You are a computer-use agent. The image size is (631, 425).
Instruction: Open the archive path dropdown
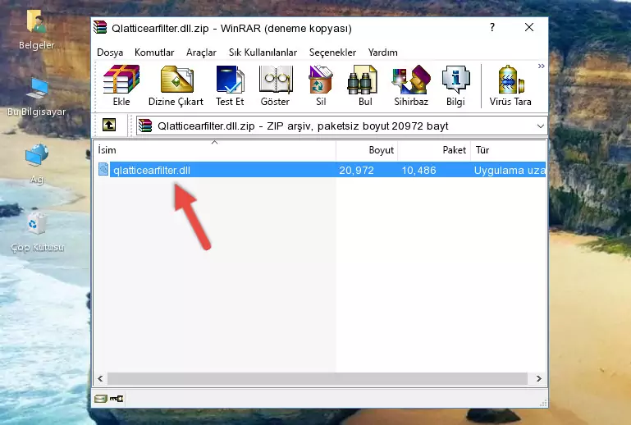point(541,126)
